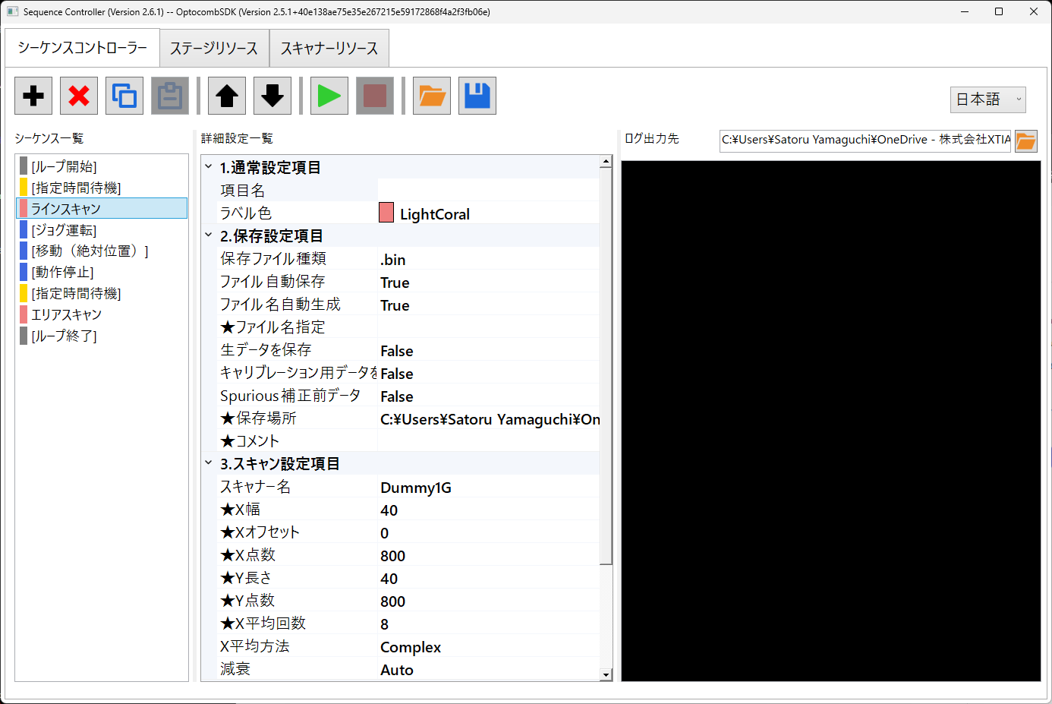1052x704 pixels.
Task: Move sequence down with down arrow
Action: 272,96
